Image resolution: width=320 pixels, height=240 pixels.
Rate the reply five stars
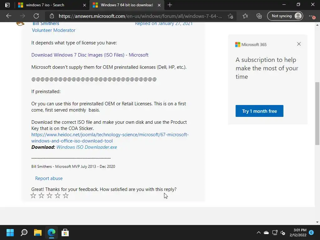click(x=66, y=196)
